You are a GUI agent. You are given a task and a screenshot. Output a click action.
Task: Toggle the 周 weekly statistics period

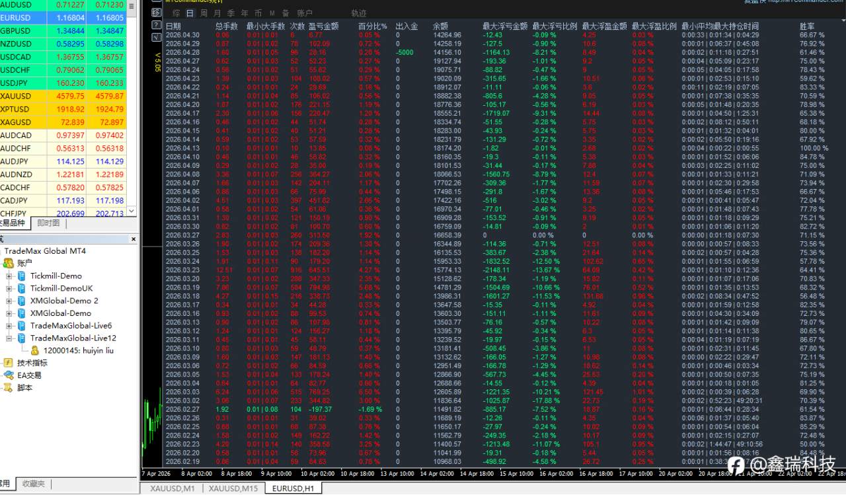coord(204,13)
